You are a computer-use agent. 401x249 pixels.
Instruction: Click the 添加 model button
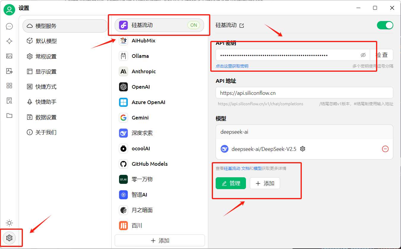(x=265, y=183)
